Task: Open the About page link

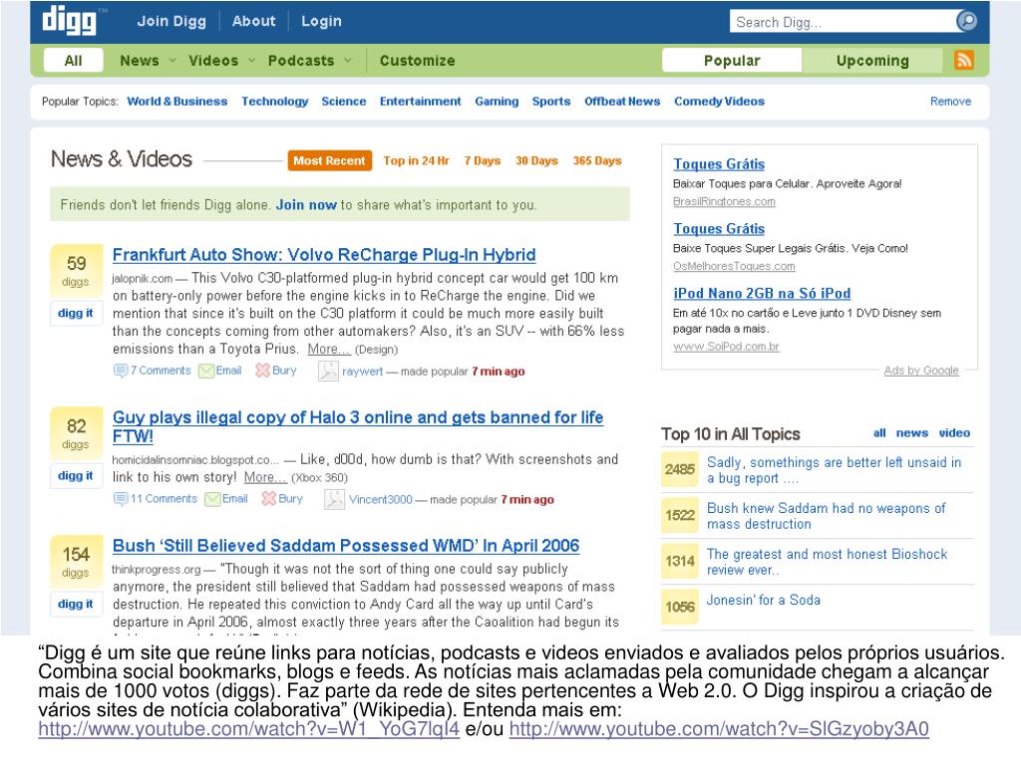Action: 254,21
